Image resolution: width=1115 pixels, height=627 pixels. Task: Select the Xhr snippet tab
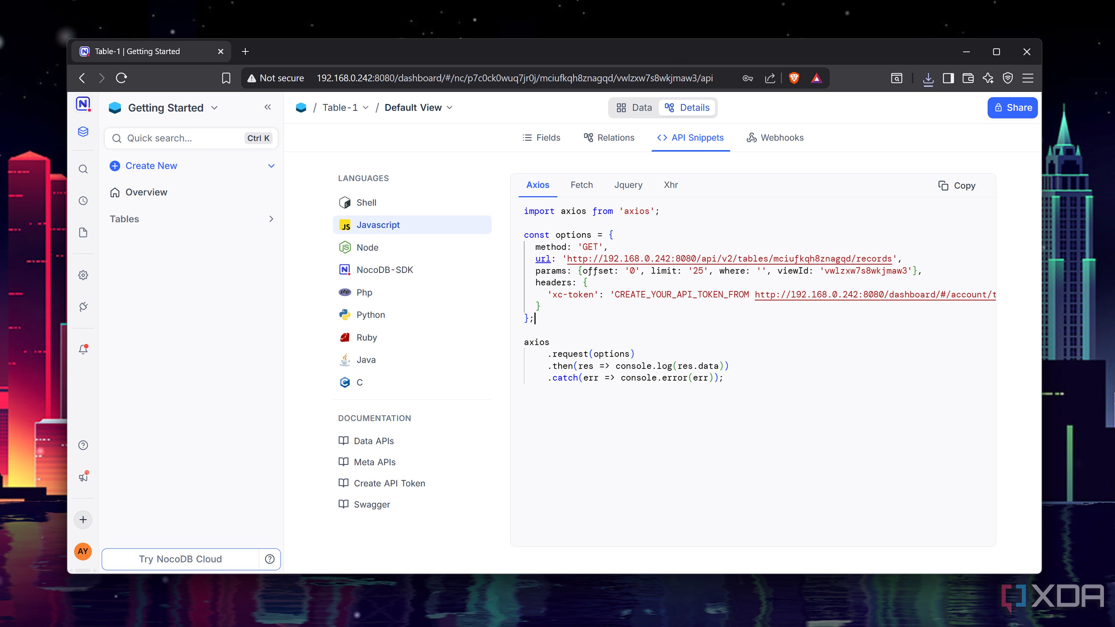click(670, 185)
